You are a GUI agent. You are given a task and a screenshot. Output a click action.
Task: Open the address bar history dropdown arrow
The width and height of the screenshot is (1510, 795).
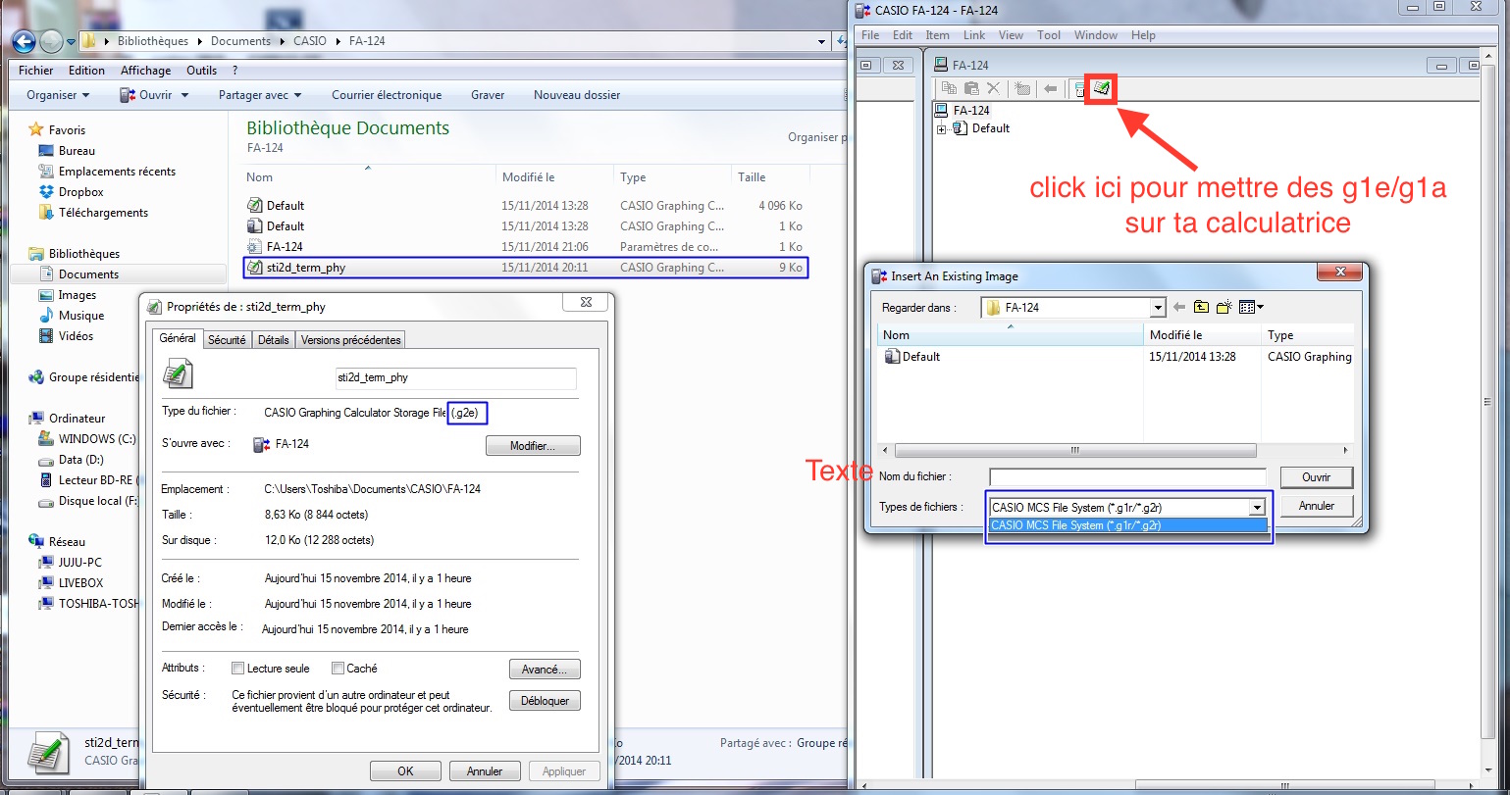click(x=822, y=41)
